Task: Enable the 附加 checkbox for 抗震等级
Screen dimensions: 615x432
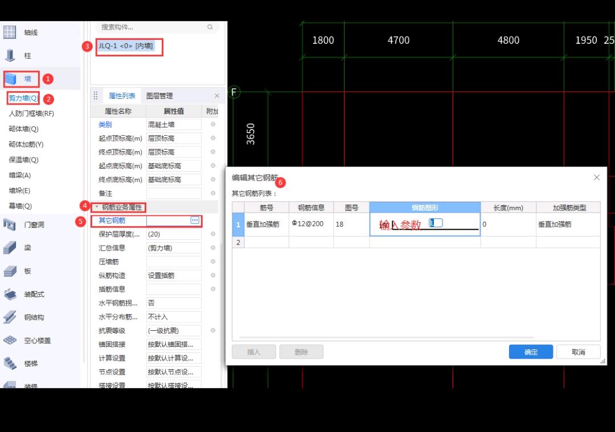Action: [x=212, y=330]
